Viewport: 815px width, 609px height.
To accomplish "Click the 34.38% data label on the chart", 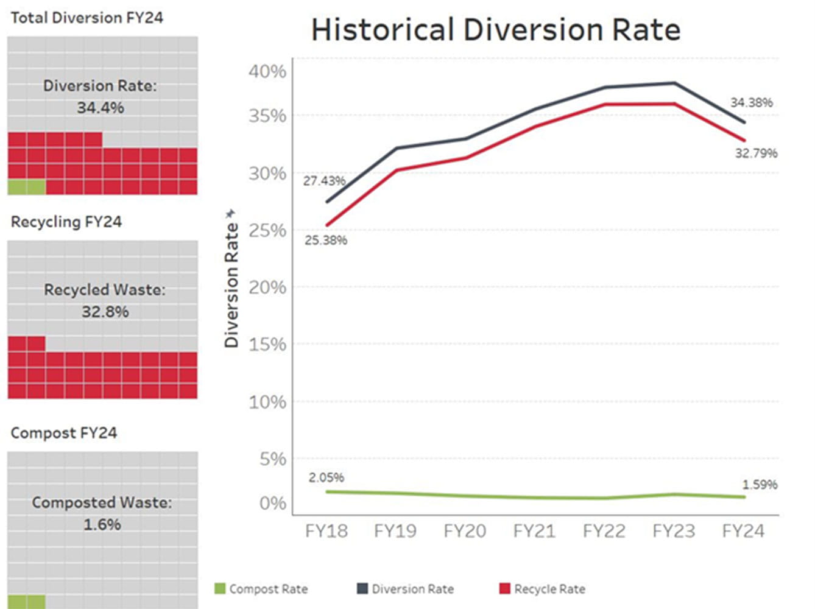I will [750, 102].
